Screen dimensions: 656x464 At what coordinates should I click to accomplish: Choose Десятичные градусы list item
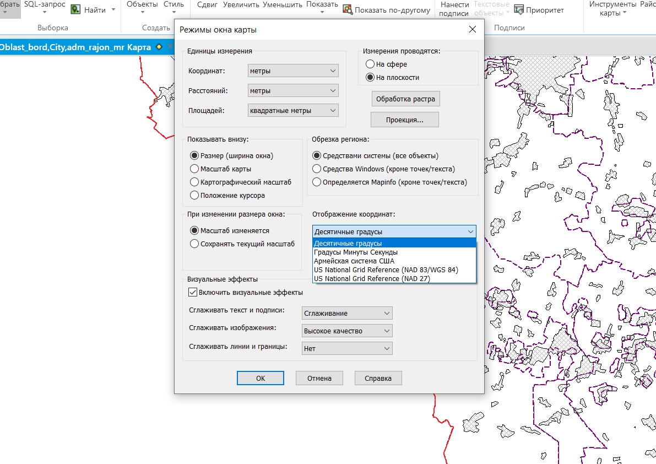pos(394,243)
